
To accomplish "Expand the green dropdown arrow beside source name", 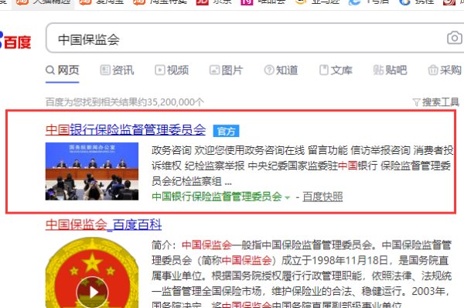I will pos(287,197).
